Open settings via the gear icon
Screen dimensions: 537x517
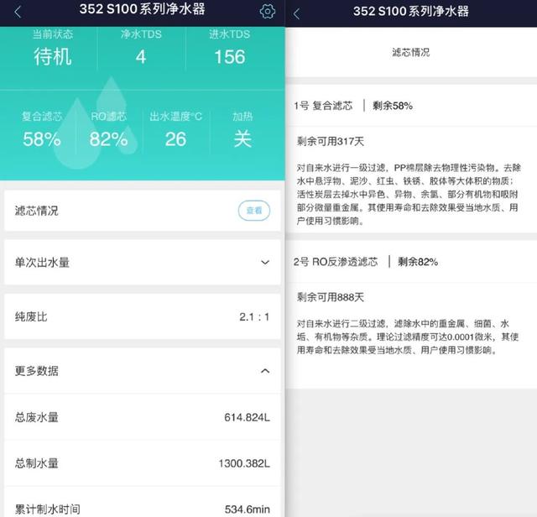(268, 12)
